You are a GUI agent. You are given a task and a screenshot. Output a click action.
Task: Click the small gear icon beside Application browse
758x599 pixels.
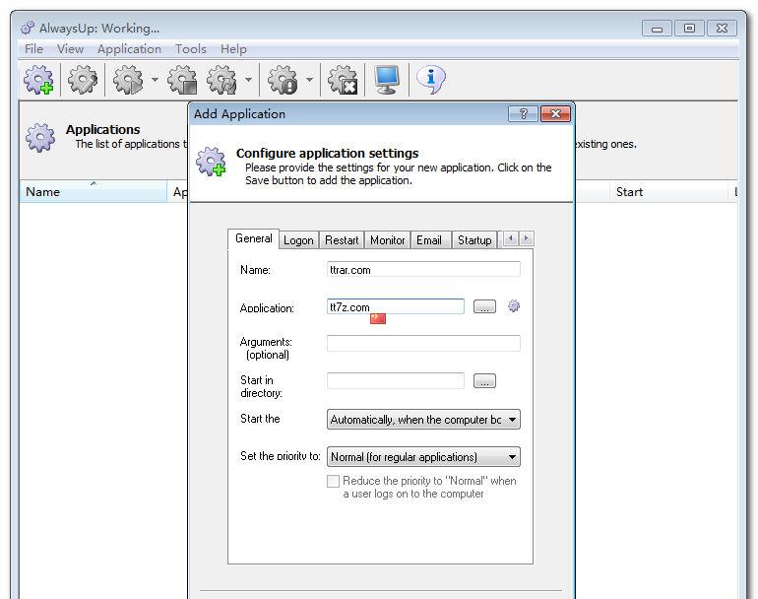514,305
